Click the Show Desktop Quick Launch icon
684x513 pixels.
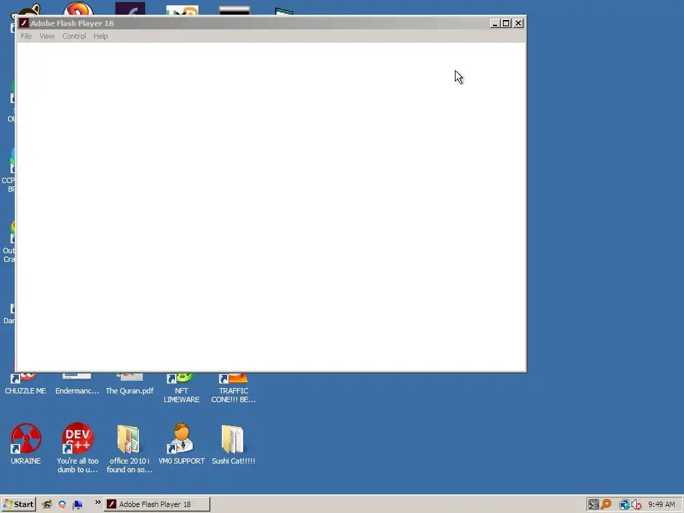(x=77, y=505)
